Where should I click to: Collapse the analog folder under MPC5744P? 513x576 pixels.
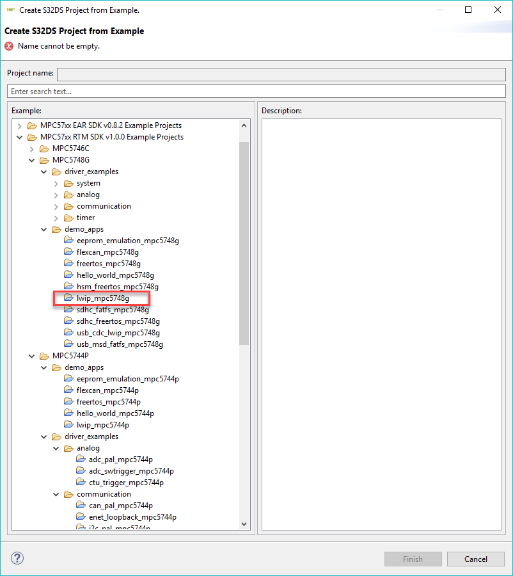56,448
